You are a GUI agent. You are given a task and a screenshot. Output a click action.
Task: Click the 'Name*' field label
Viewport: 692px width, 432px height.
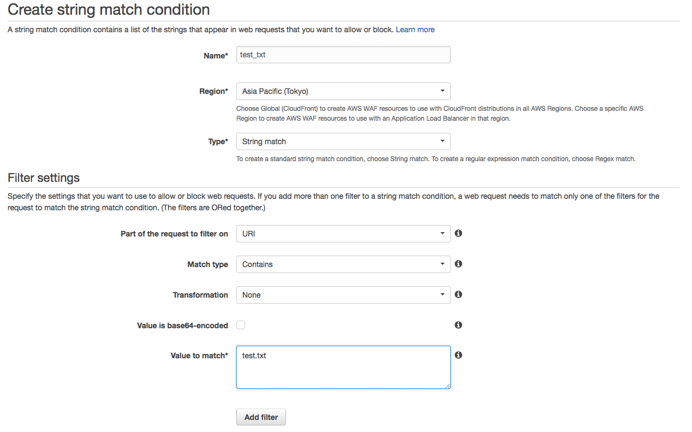(x=216, y=56)
